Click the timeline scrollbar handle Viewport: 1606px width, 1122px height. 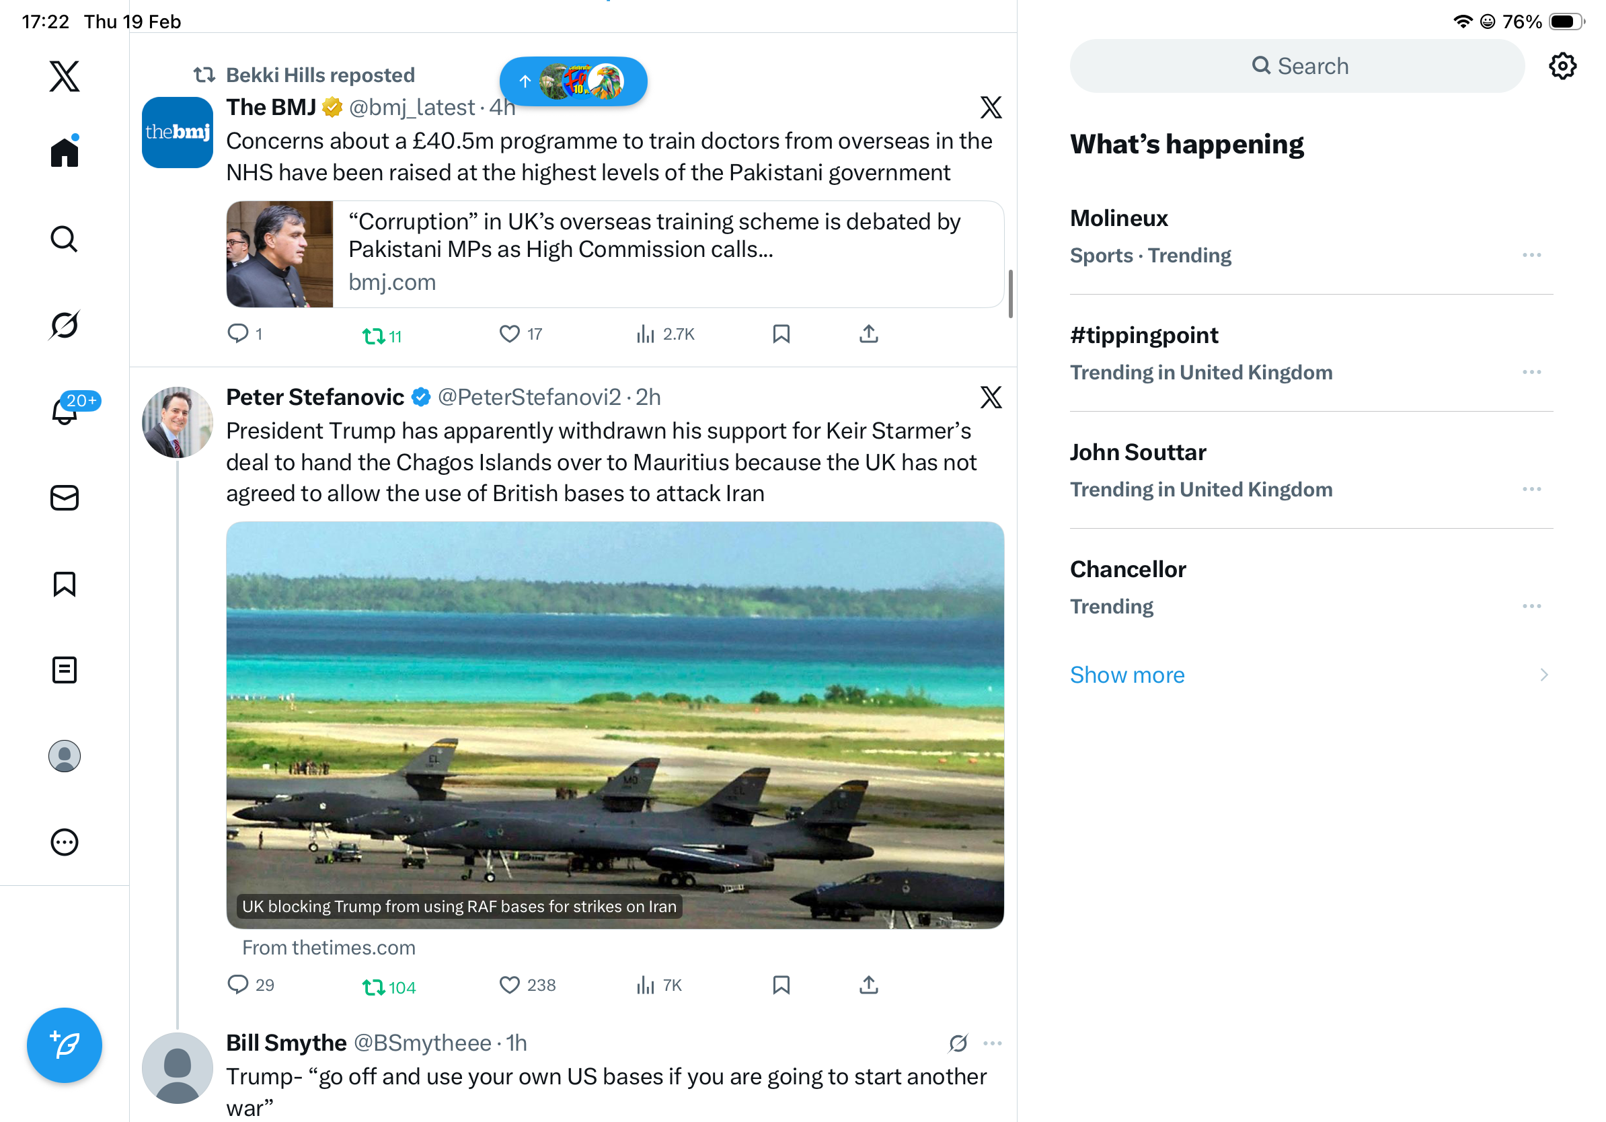[1010, 294]
